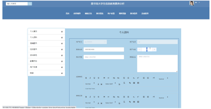
Task: Open 网站公告 navigation item
Action: 88,14
